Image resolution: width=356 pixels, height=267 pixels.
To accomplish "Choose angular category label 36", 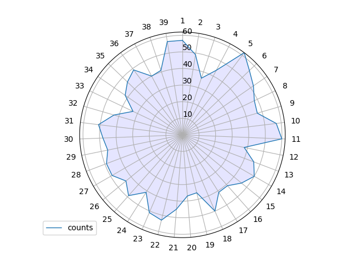I will (114, 43).
